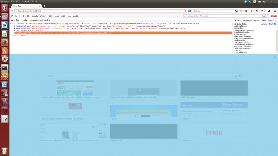Screen dimensions: 278x156
Task: Click the Google search box in toolbar
Action: [214, 11]
